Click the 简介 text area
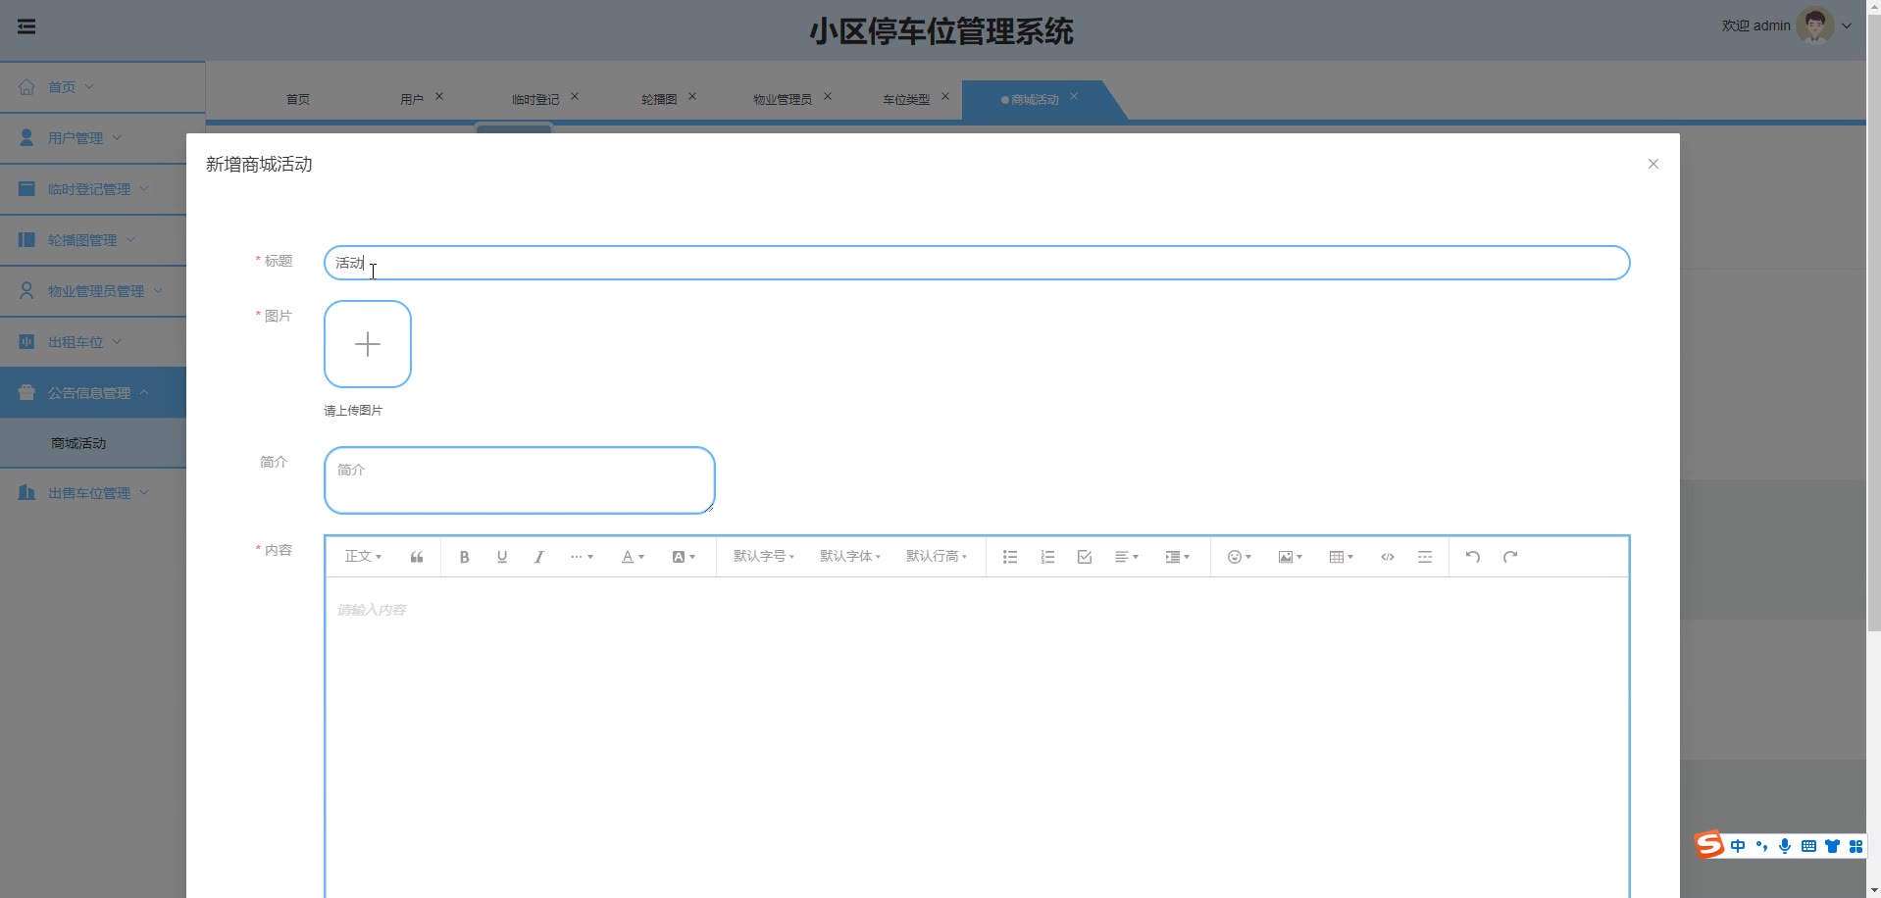This screenshot has height=898, width=1881. [x=519, y=480]
